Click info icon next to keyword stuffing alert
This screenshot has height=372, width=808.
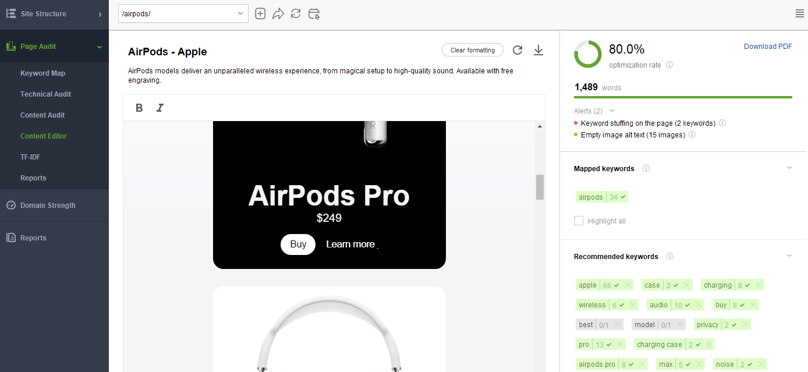coord(722,123)
